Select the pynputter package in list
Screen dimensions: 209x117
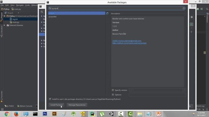[53, 17]
